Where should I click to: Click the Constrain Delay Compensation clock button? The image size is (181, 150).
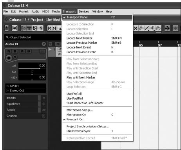pos(14,28)
